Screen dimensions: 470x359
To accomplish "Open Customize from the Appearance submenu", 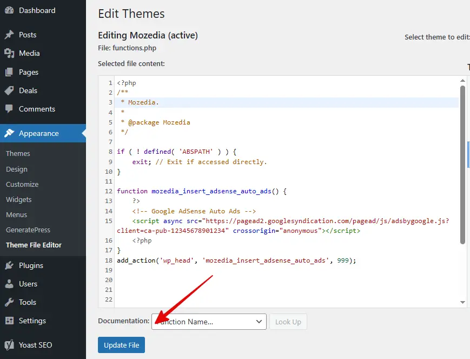I will pyautogui.click(x=22, y=184).
